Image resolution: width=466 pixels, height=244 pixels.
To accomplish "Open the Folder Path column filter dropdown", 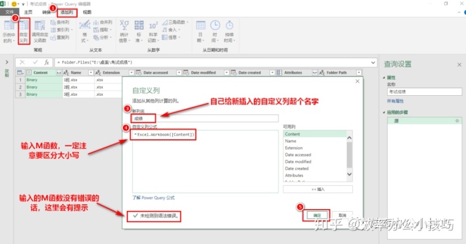I will pos(359,72).
